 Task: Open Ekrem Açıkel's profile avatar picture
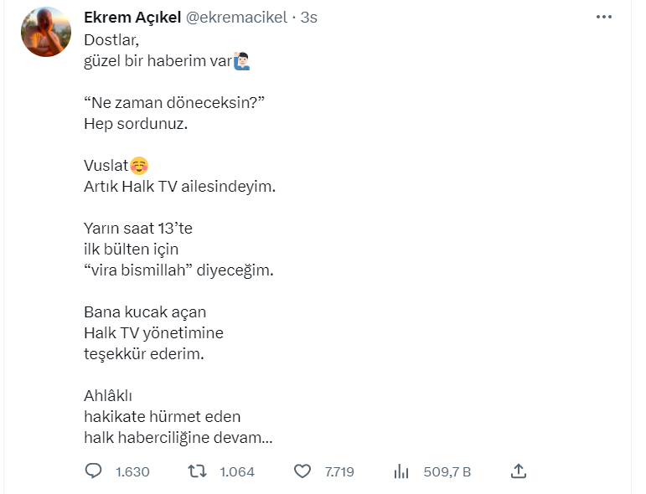[x=46, y=32]
